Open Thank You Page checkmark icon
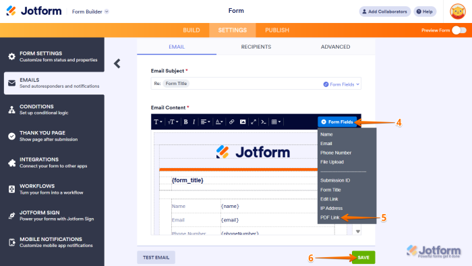The image size is (472, 266). [x=11, y=136]
